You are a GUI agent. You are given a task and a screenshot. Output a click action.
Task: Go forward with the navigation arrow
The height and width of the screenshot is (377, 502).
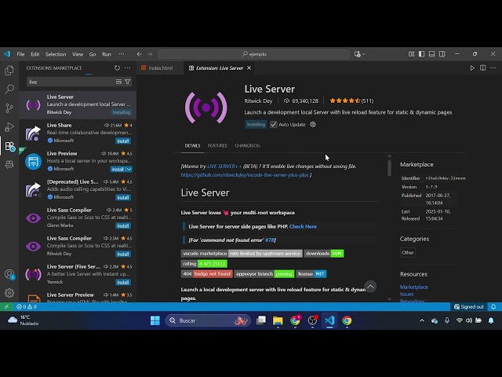(150, 54)
